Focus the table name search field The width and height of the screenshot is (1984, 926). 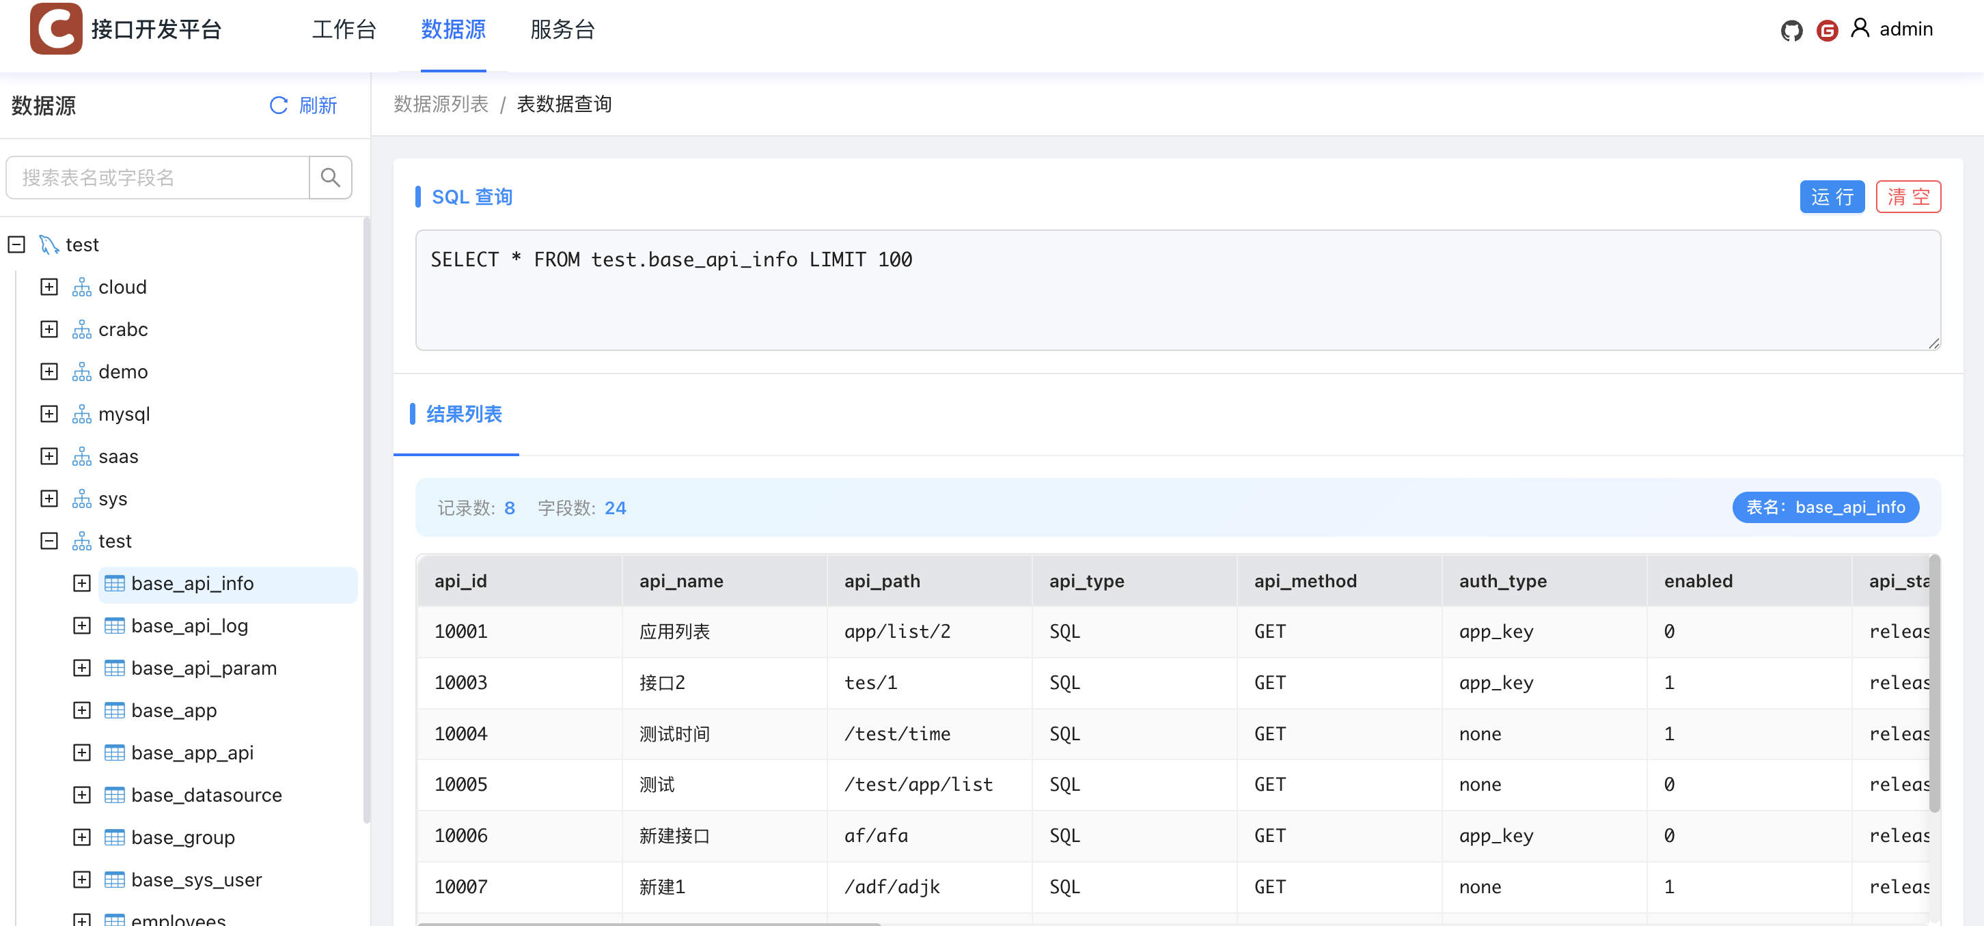tap(158, 178)
